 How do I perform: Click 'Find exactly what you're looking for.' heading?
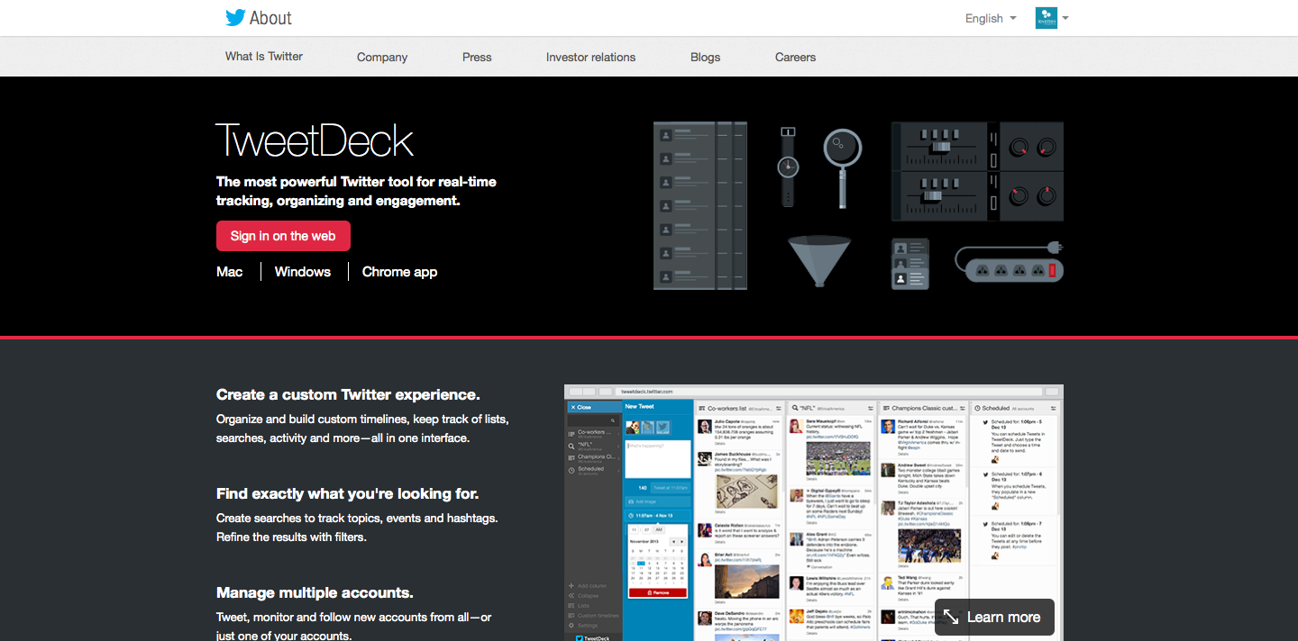pos(347,493)
